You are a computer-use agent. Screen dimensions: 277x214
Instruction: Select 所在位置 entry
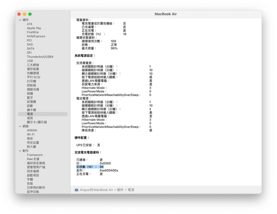coord(33,143)
